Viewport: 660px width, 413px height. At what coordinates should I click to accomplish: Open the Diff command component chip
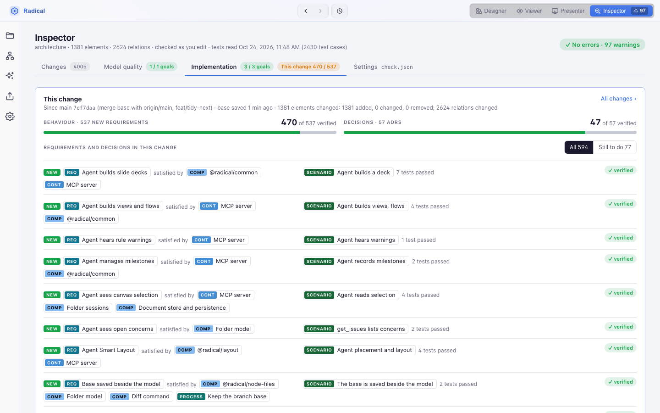pyautogui.click(x=141, y=396)
